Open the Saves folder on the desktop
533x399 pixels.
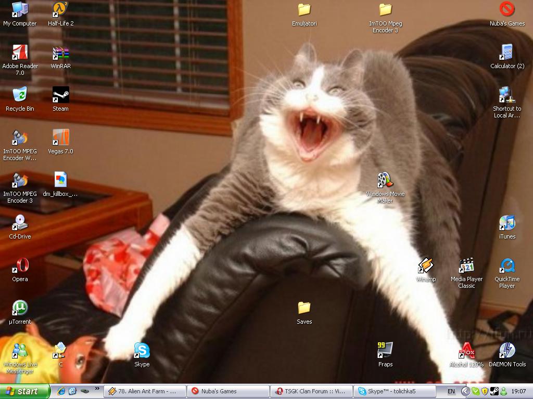[304, 308]
